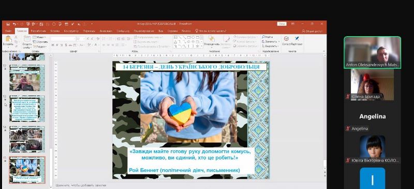Switch to the Конструктор tab
This screenshot has width=414, height=189.
click(71, 31)
